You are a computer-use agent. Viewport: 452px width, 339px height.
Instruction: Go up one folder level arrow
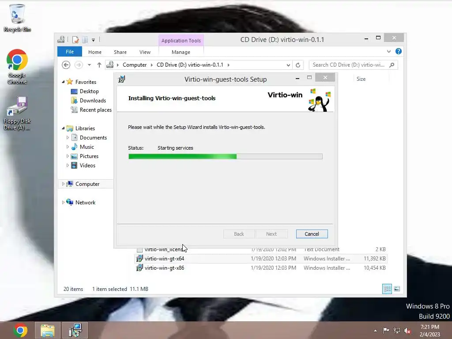(x=99, y=65)
